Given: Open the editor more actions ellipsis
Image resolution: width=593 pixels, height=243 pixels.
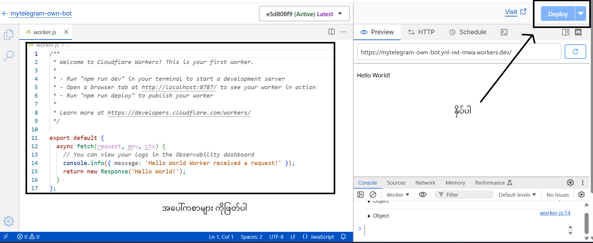Looking at the screenshot, I should (343, 32).
